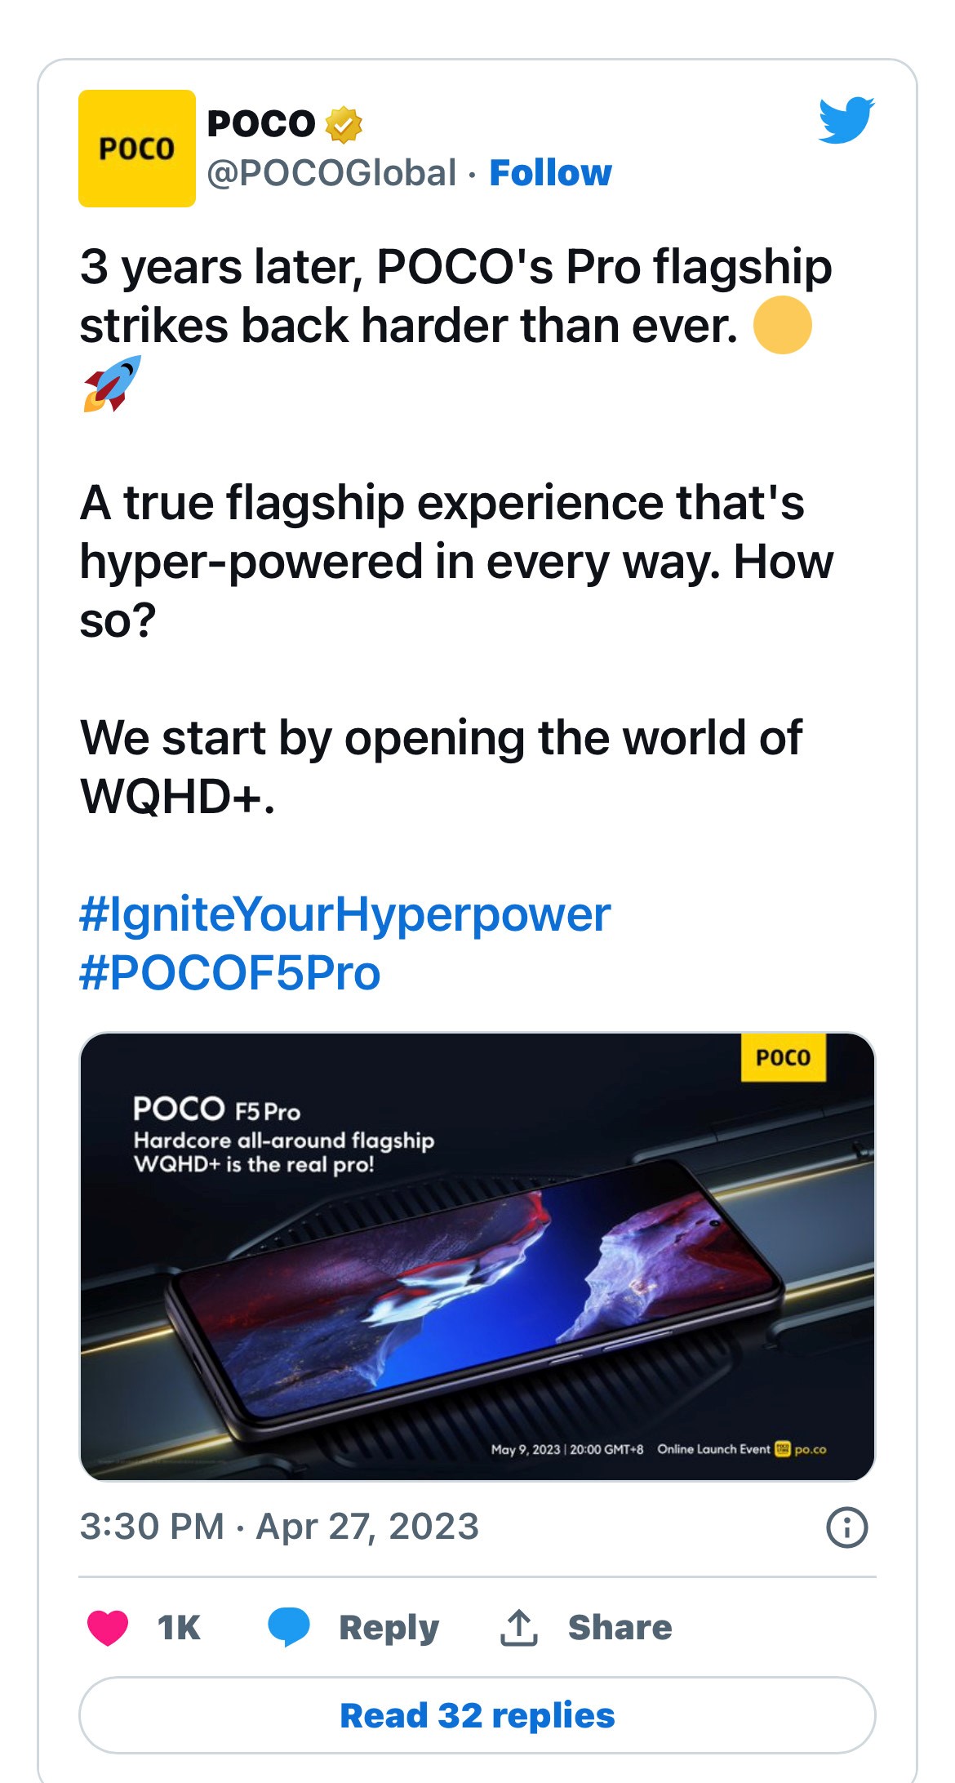Click the share upload arrow icon
This screenshot has width=955, height=1783.
[x=518, y=1627]
